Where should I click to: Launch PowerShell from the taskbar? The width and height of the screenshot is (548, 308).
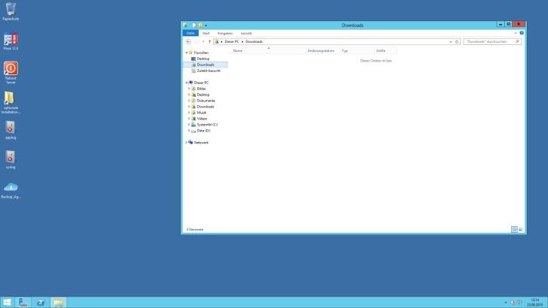click(x=41, y=303)
